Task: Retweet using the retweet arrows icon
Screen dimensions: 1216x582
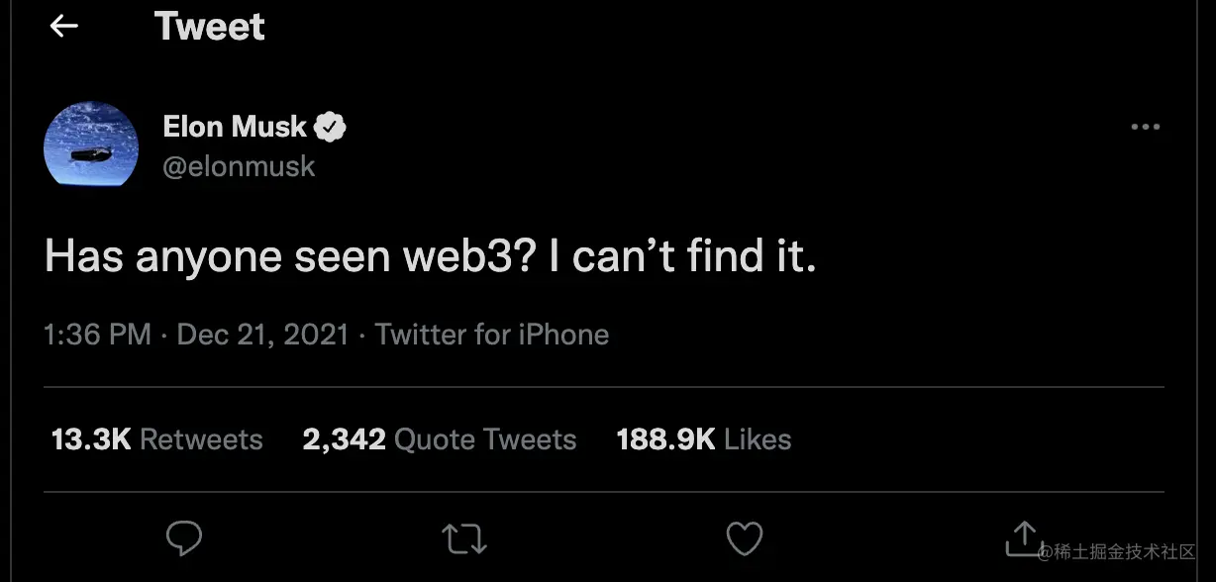Action: pos(463,539)
